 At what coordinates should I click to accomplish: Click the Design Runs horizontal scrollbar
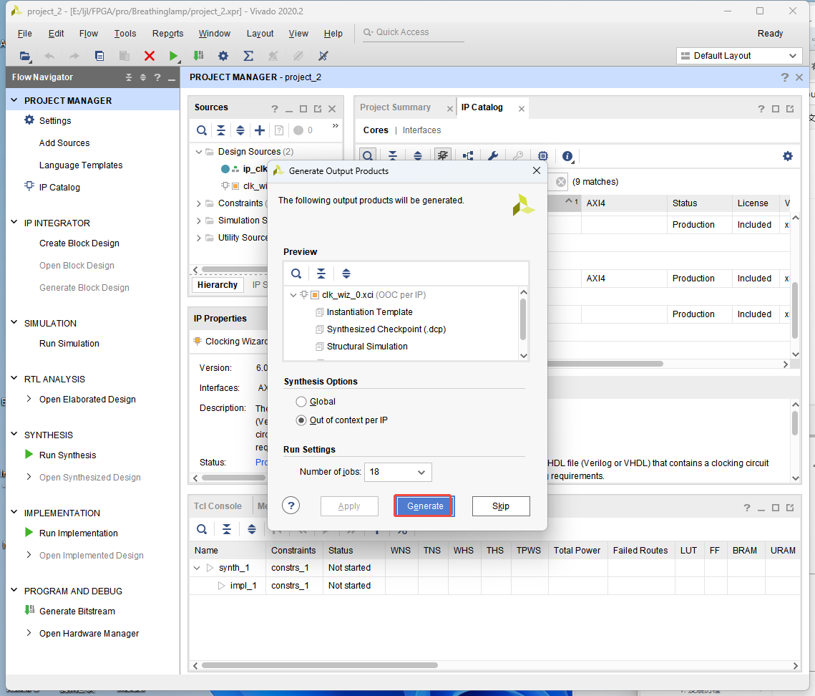pyautogui.click(x=319, y=665)
